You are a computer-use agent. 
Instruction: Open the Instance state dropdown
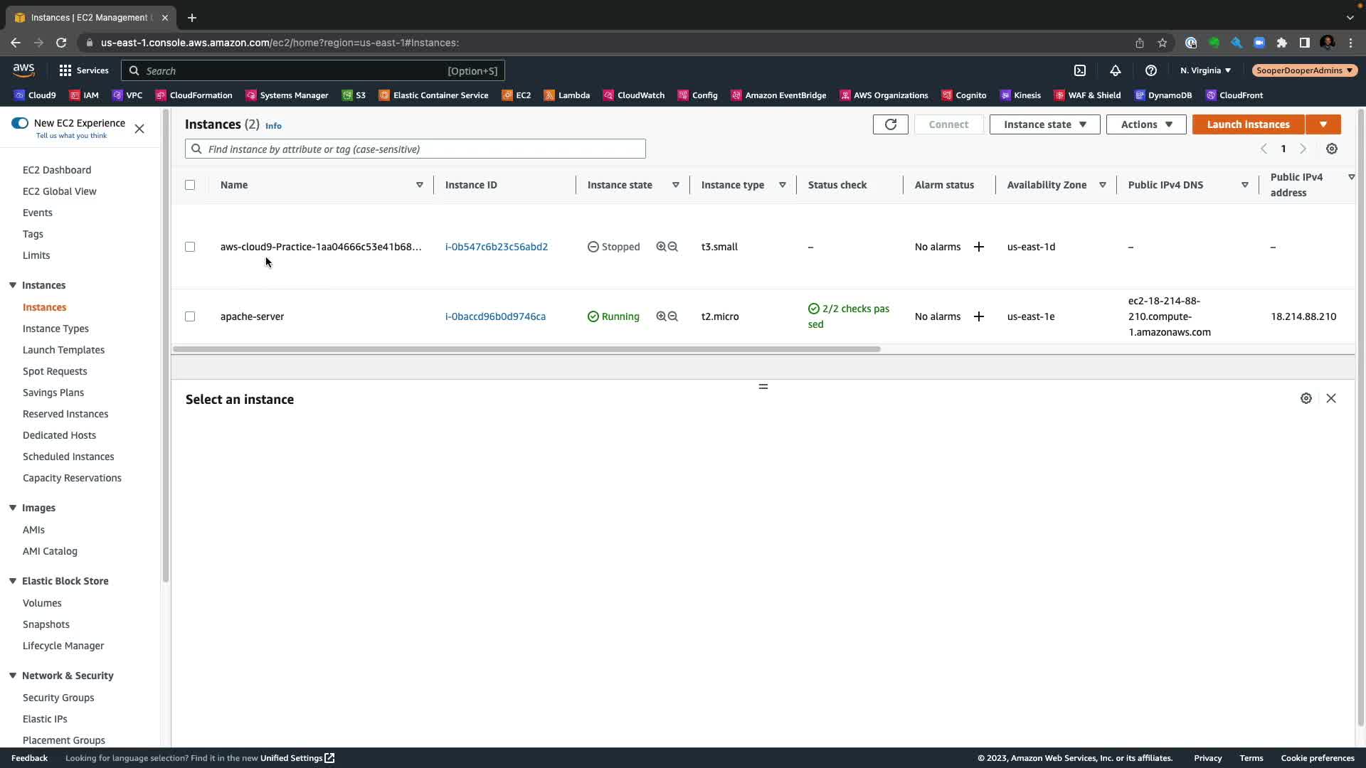click(1044, 124)
